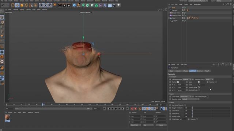Open the Transform Space dropdown
Screen dimensions: 234x131
(x=210, y=79)
